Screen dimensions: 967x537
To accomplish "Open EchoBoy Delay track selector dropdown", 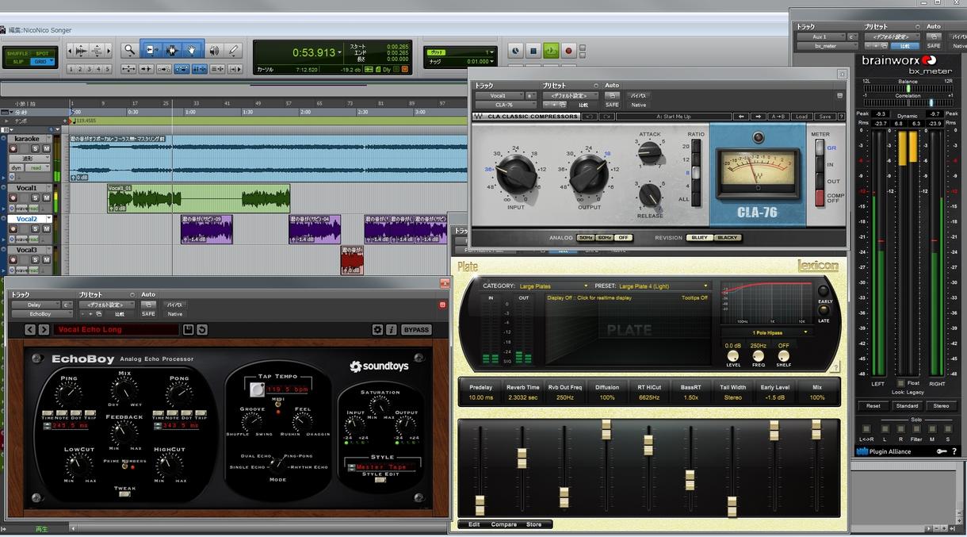I will (36, 305).
